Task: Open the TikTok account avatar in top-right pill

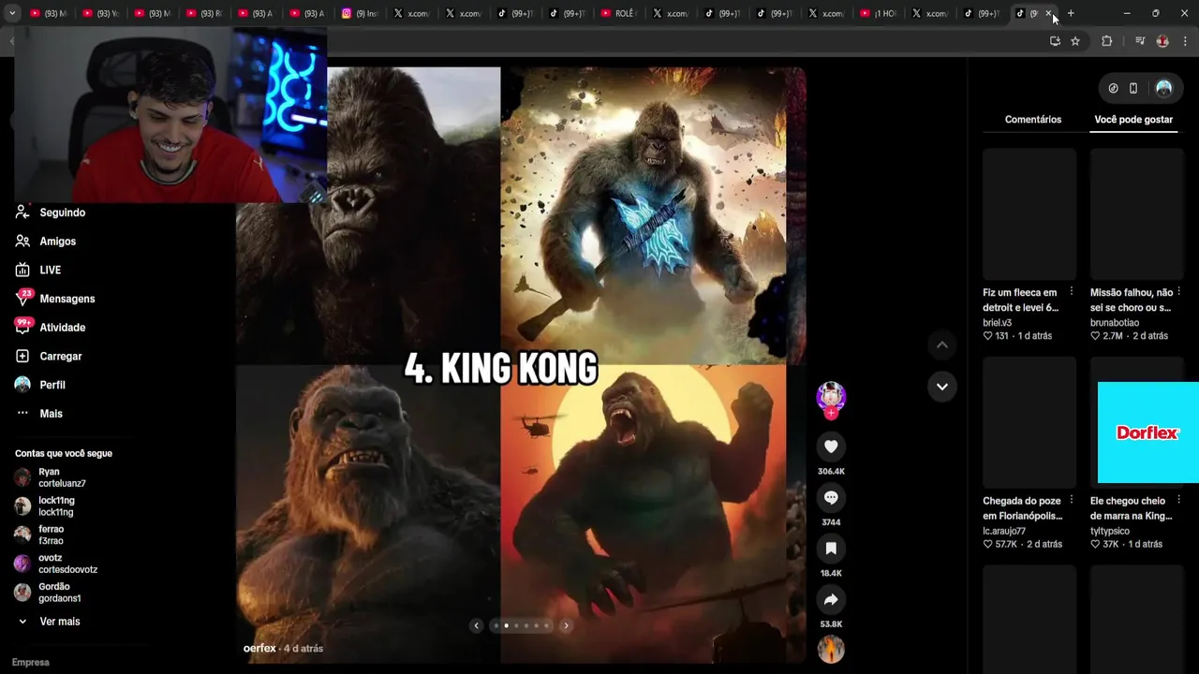Action: pyautogui.click(x=1163, y=88)
